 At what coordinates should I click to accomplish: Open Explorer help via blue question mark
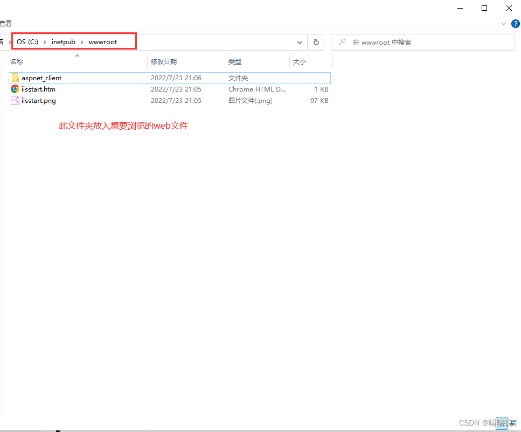pos(515,24)
